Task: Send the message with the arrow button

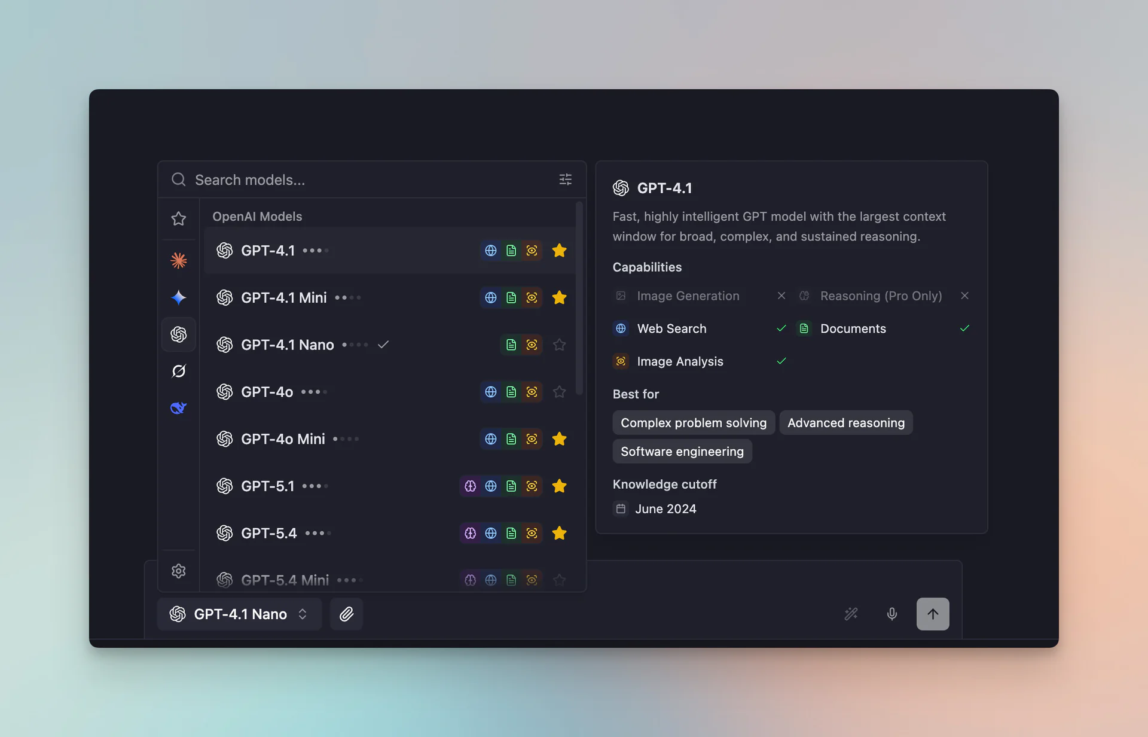Action: [x=933, y=614]
